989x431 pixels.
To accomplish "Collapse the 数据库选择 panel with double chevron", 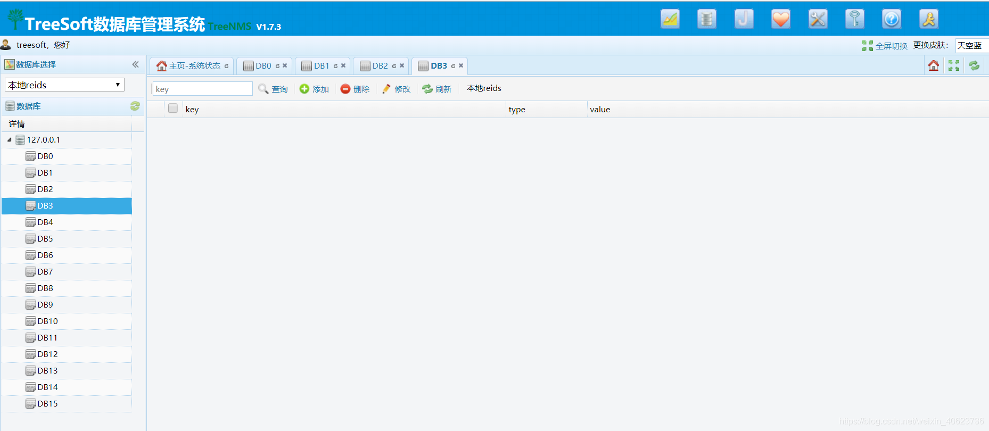I will point(135,64).
